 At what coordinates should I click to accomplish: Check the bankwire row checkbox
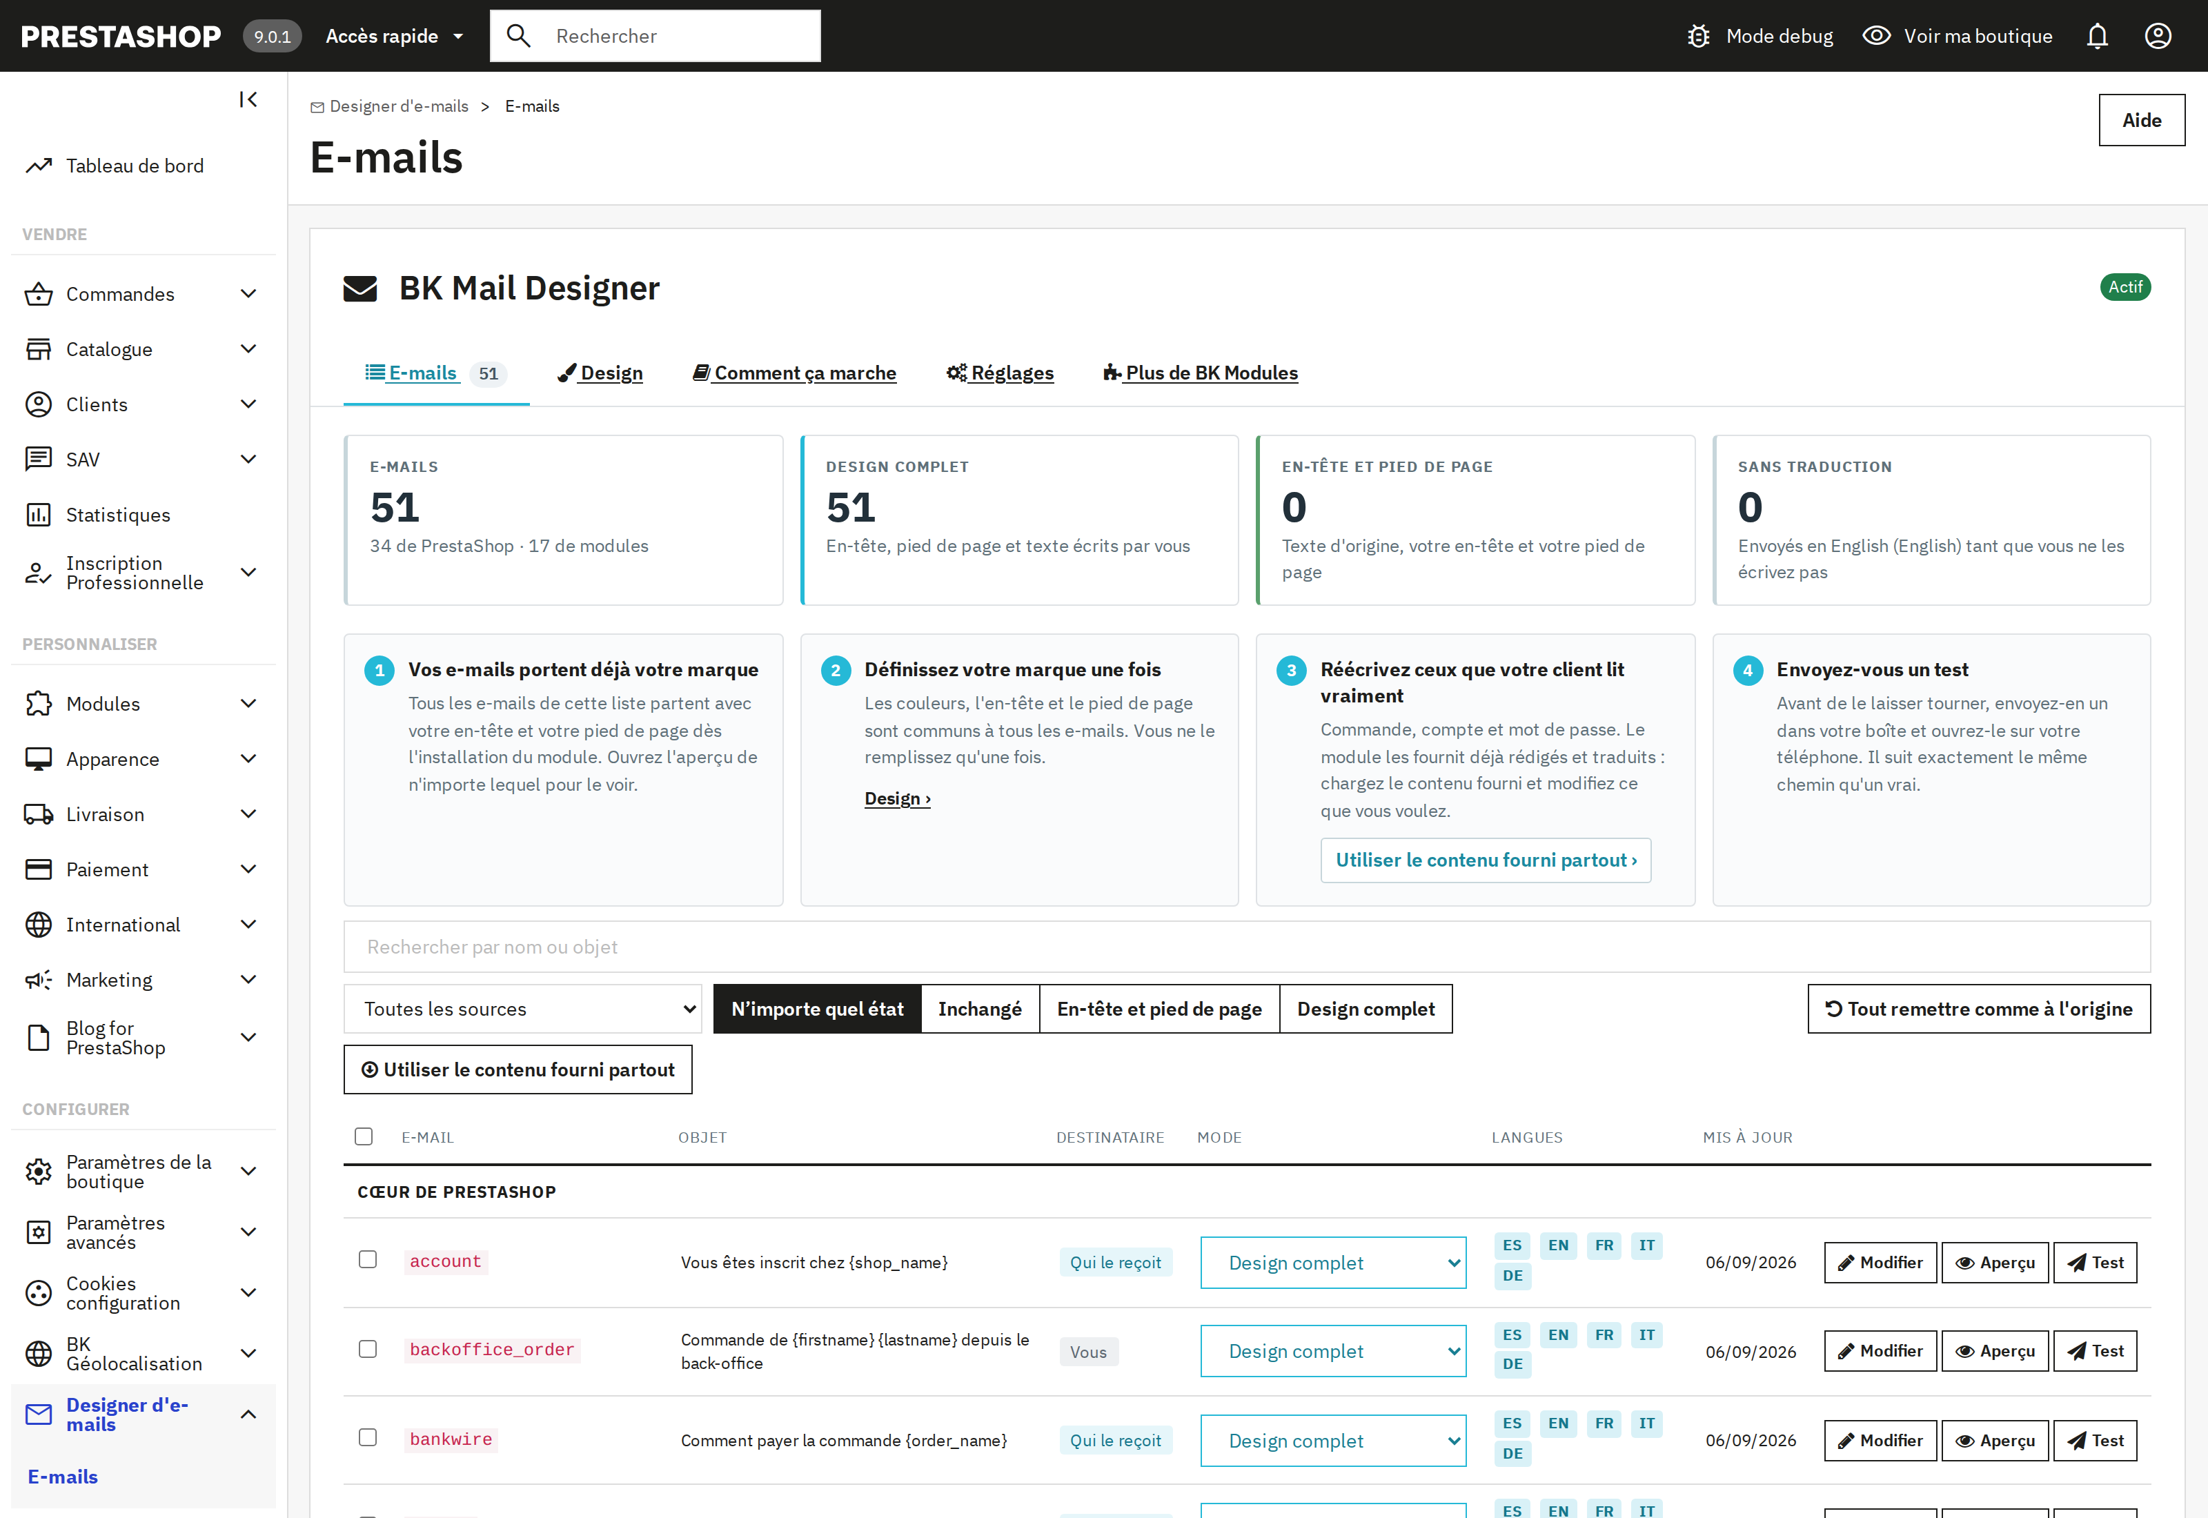(368, 1437)
